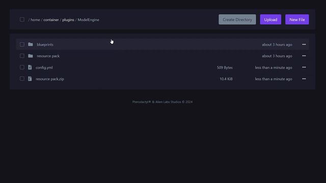
Task: Open the blueprints folder name
Action: 45,45
